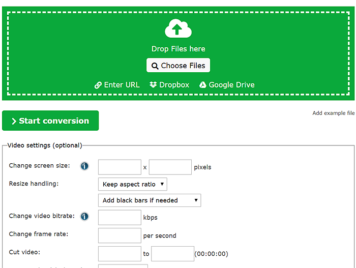Click the Resize handling label
The height and width of the screenshot is (268, 356).
click(34, 184)
